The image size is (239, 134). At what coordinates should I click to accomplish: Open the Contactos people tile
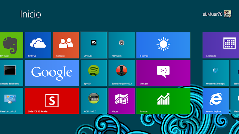[x=66, y=45]
